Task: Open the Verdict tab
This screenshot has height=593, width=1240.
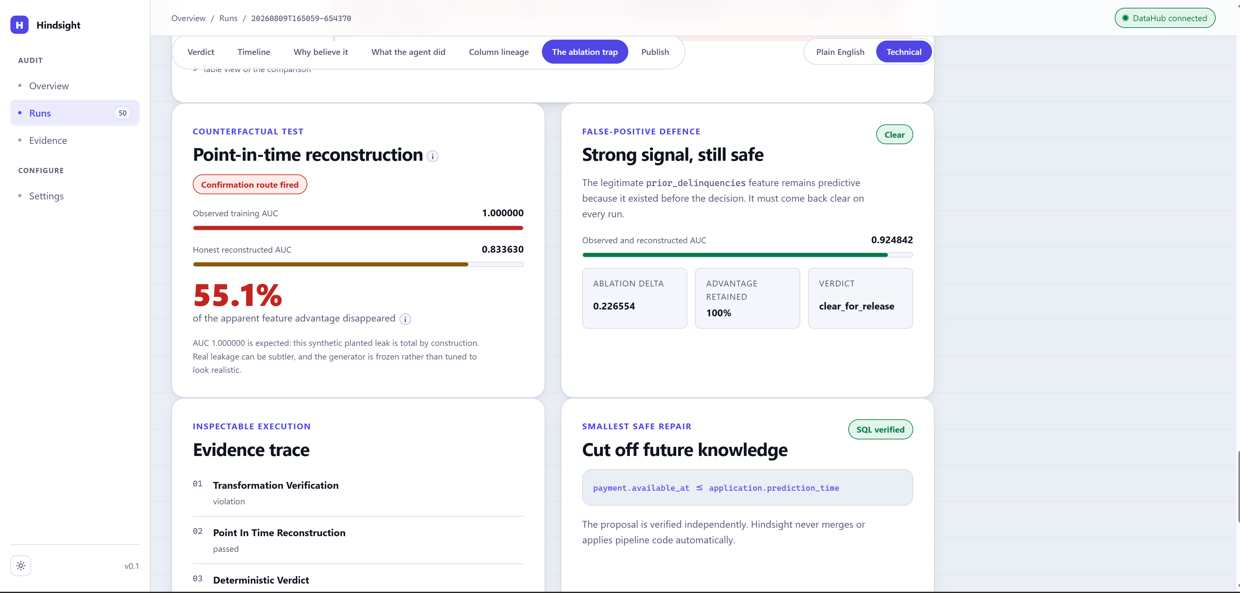Action: click(x=201, y=52)
